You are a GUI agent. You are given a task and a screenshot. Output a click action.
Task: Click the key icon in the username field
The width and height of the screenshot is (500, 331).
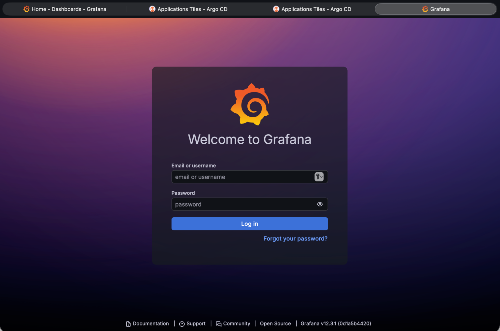pos(317,177)
